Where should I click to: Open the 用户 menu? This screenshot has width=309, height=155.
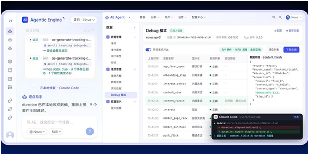169,17
